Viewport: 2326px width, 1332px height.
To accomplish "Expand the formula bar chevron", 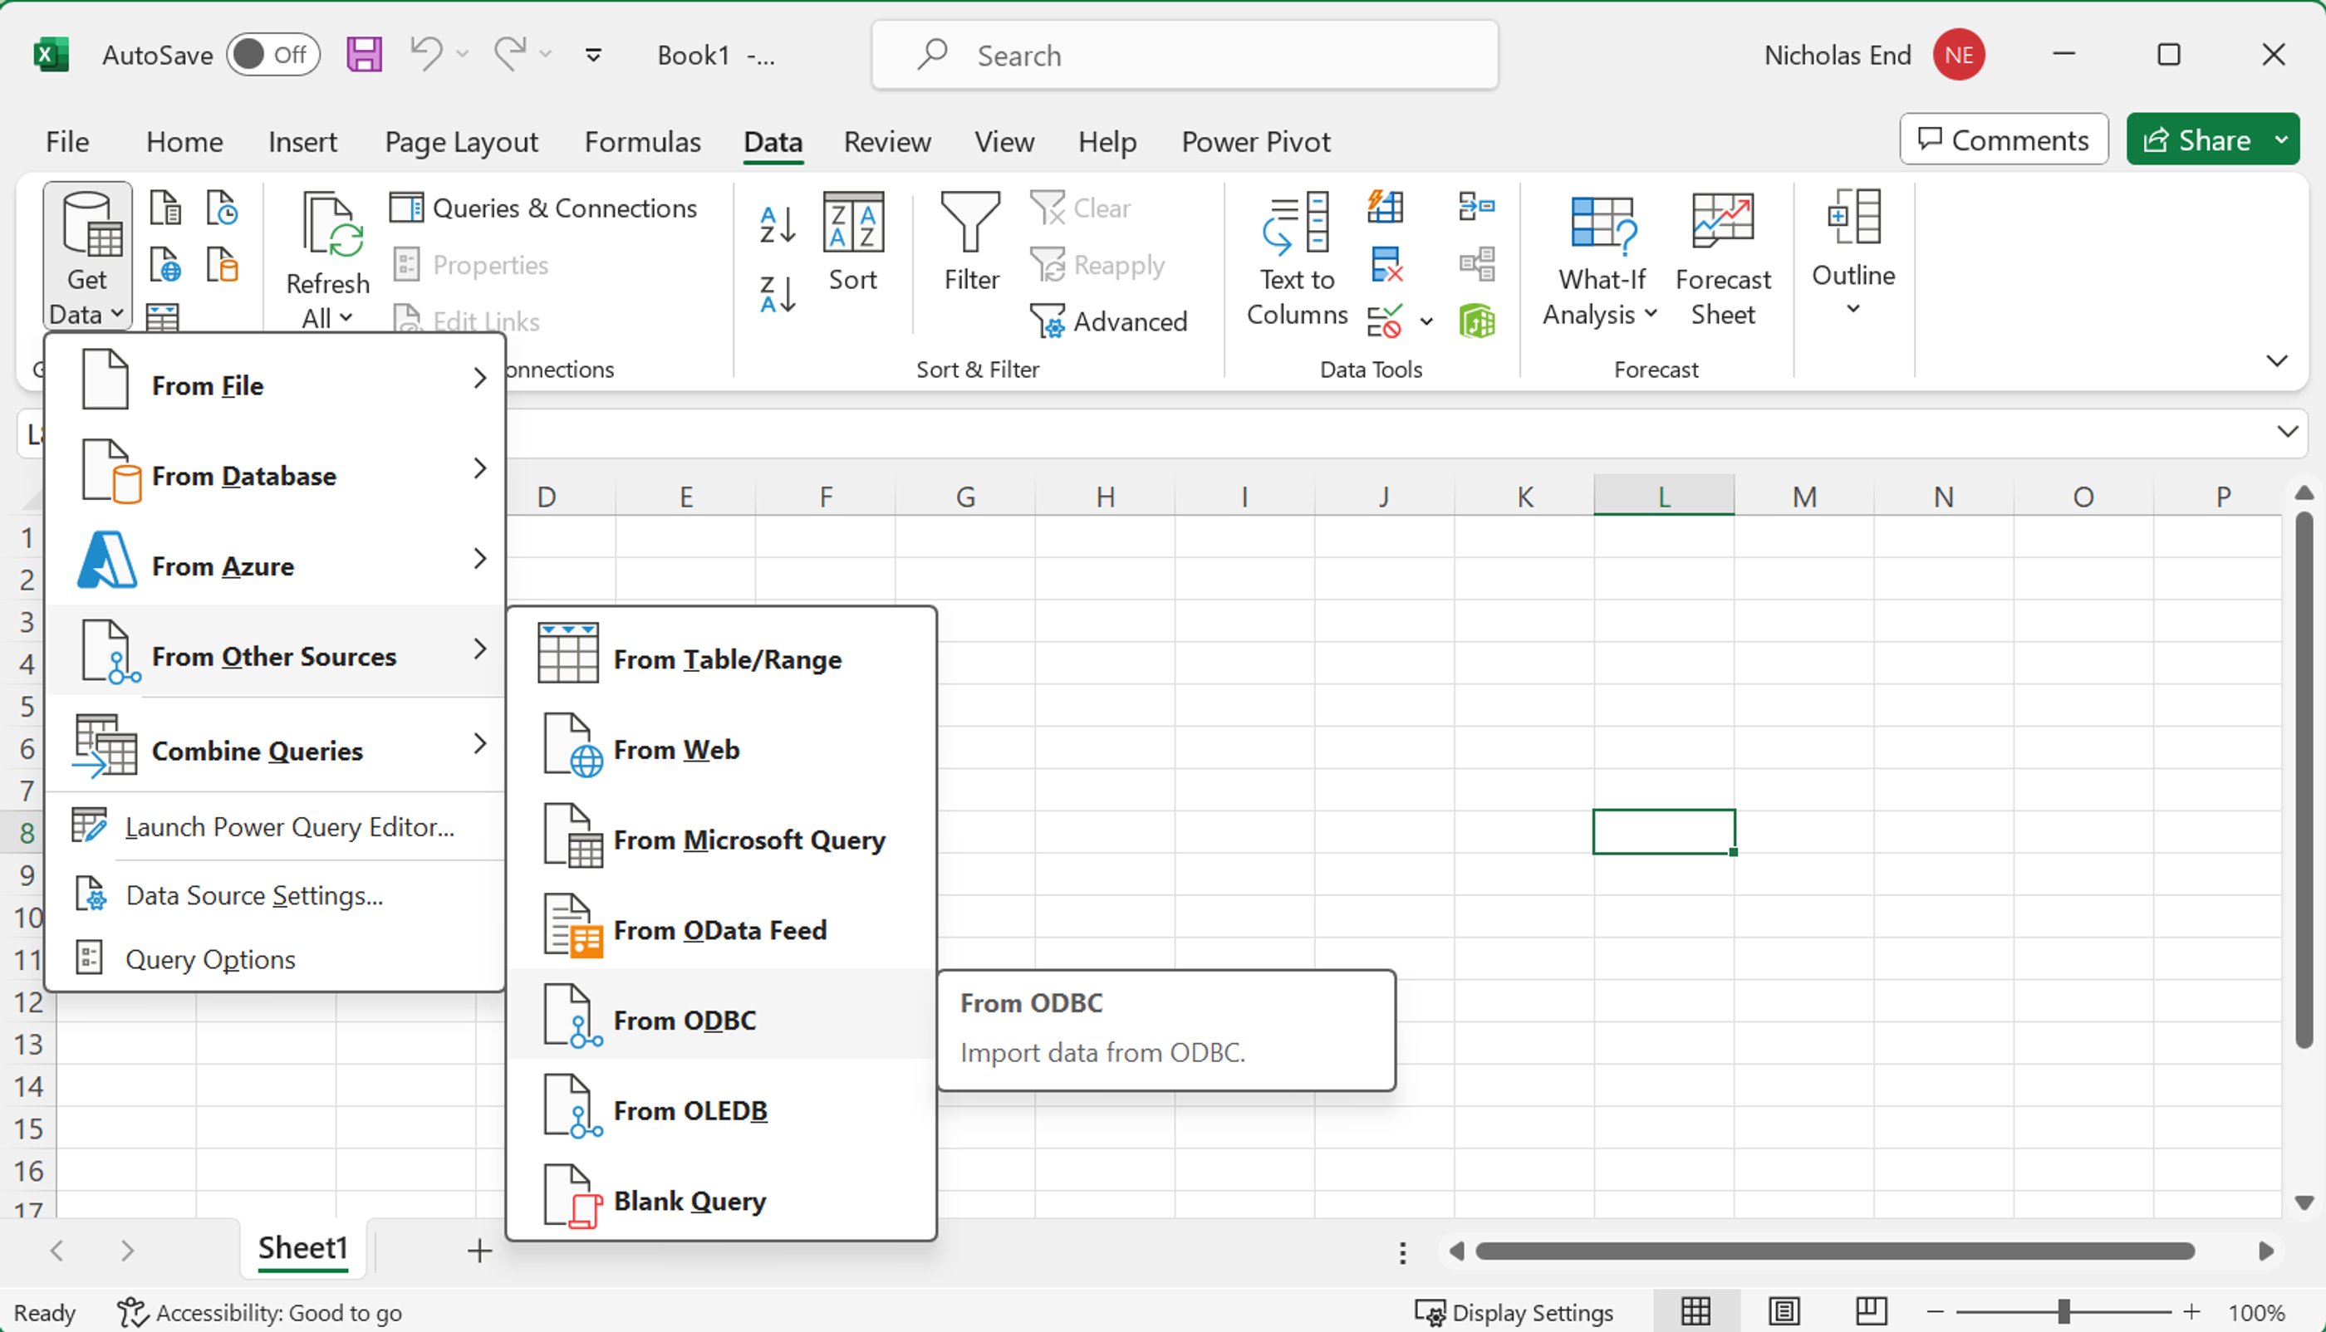I will click(2287, 432).
